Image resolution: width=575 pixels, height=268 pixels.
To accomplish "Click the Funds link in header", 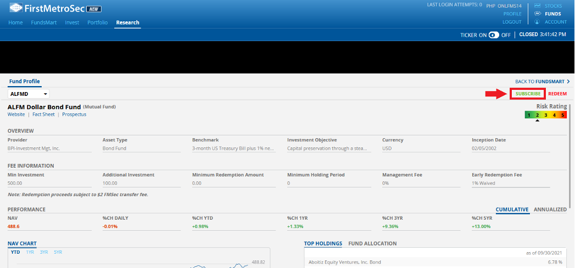I will [553, 14].
